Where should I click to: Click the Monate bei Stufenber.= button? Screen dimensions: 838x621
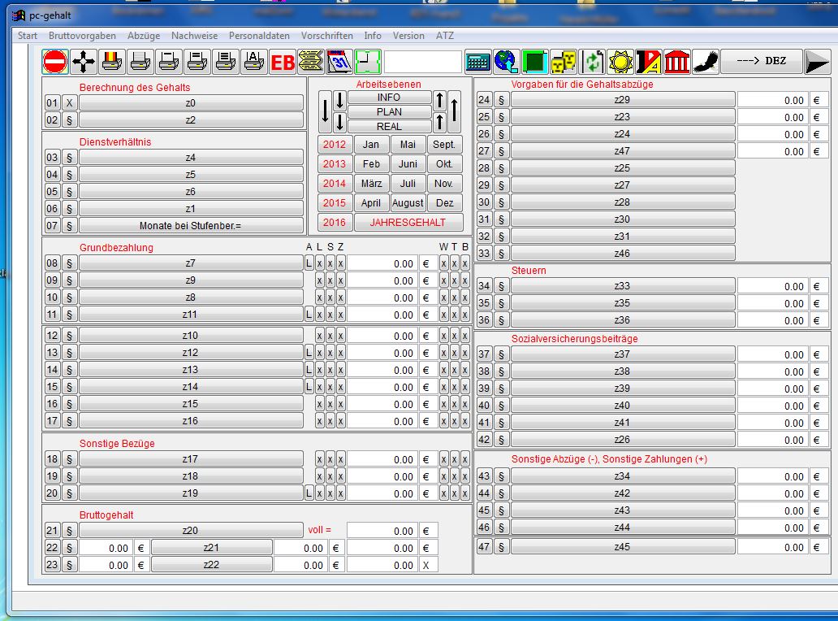[x=190, y=226]
